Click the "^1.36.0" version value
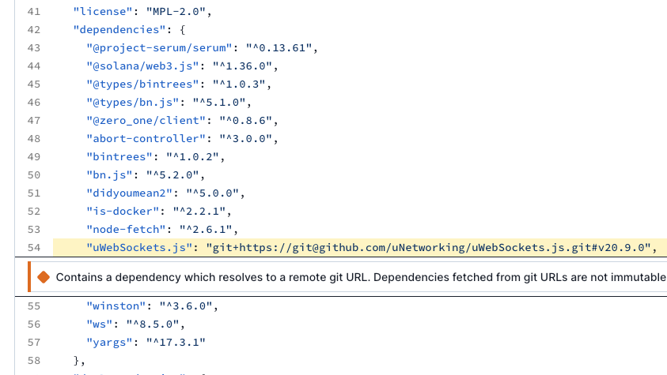667x375 pixels. pos(242,66)
